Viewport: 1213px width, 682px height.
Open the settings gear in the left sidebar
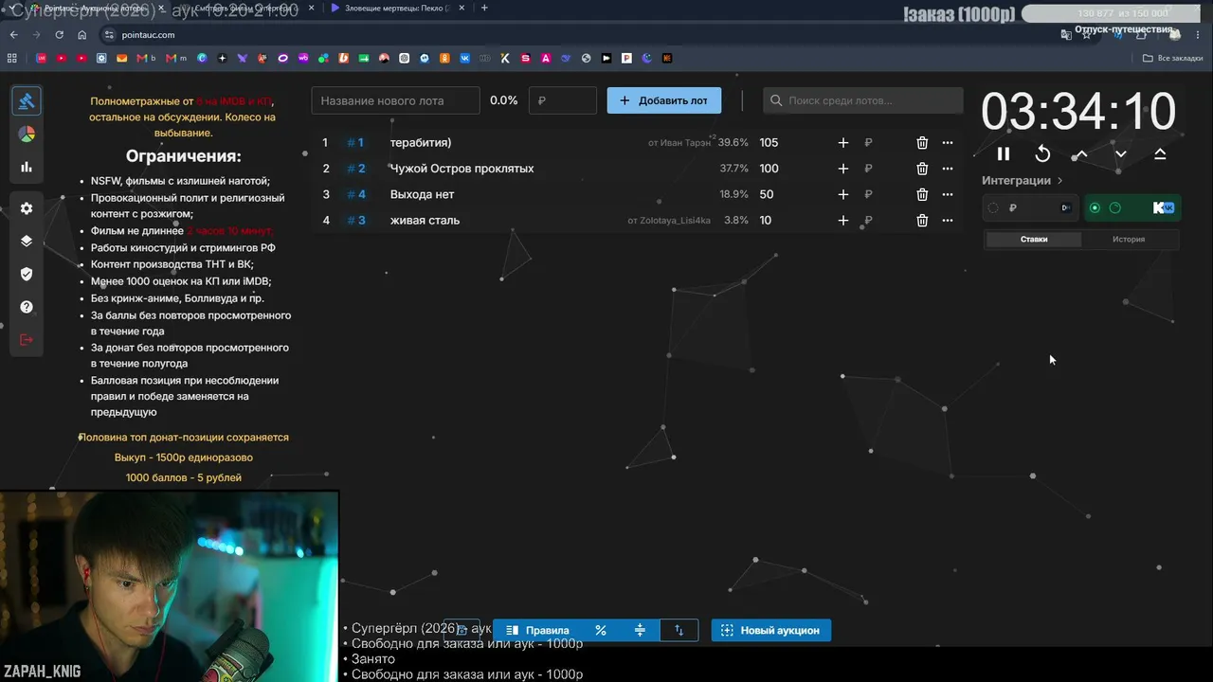click(x=27, y=208)
